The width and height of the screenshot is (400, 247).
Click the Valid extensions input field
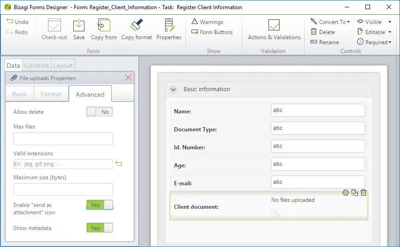click(63, 164)
